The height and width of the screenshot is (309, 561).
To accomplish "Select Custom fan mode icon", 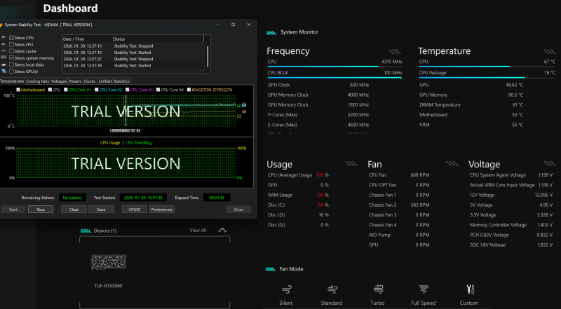I will [x=470, y=289].
